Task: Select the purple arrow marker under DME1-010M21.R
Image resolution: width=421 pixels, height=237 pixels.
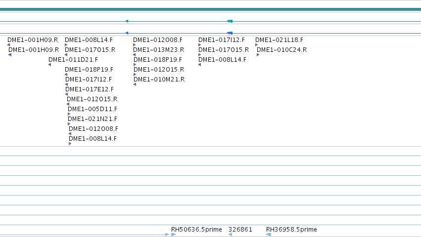Action: coord(135,84)
